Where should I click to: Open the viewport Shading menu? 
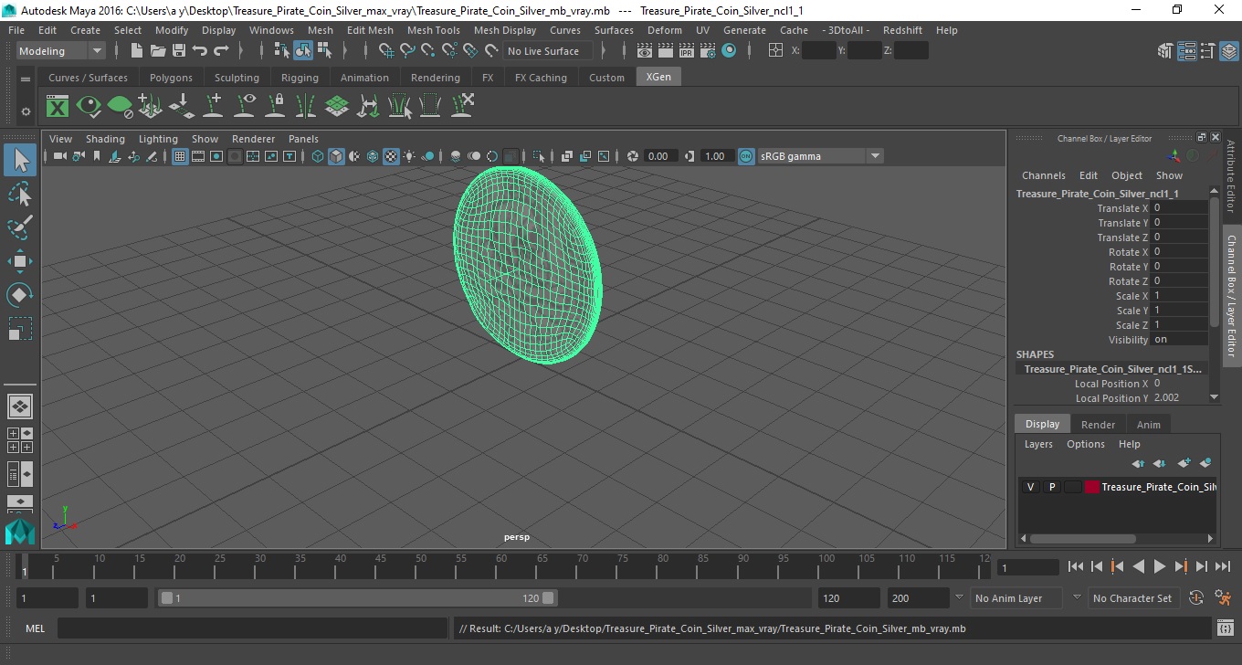point(105,139)
